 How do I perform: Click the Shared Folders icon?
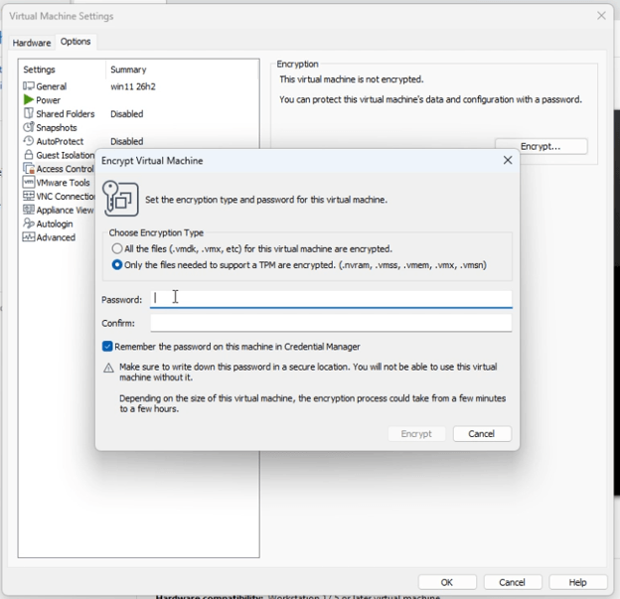[29, 113]
